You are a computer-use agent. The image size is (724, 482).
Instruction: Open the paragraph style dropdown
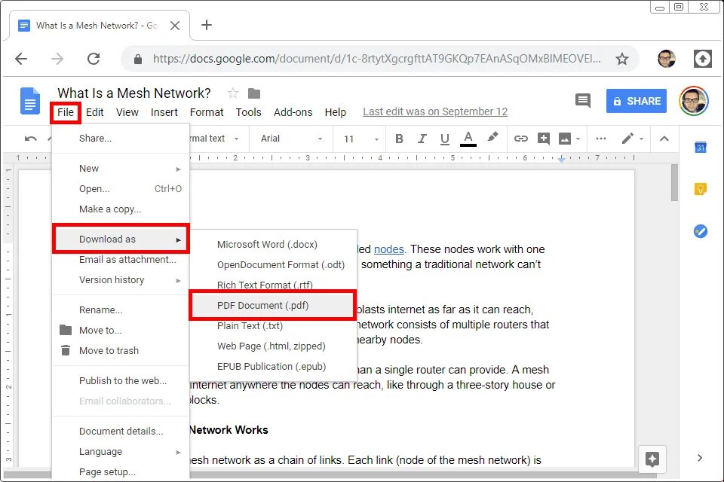[x=215, y=139]
